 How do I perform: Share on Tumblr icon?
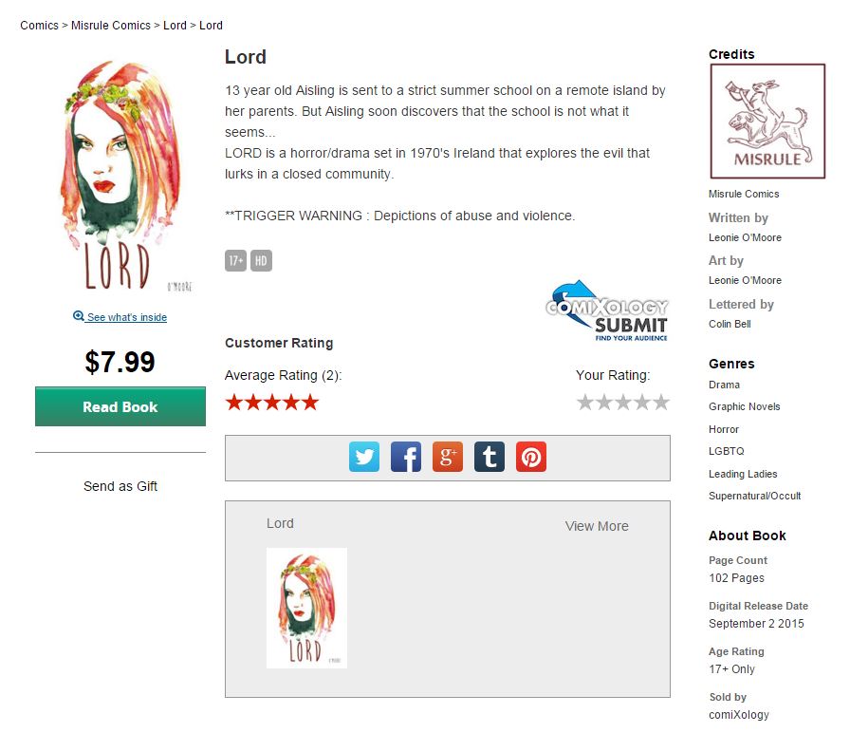[489, 457]
